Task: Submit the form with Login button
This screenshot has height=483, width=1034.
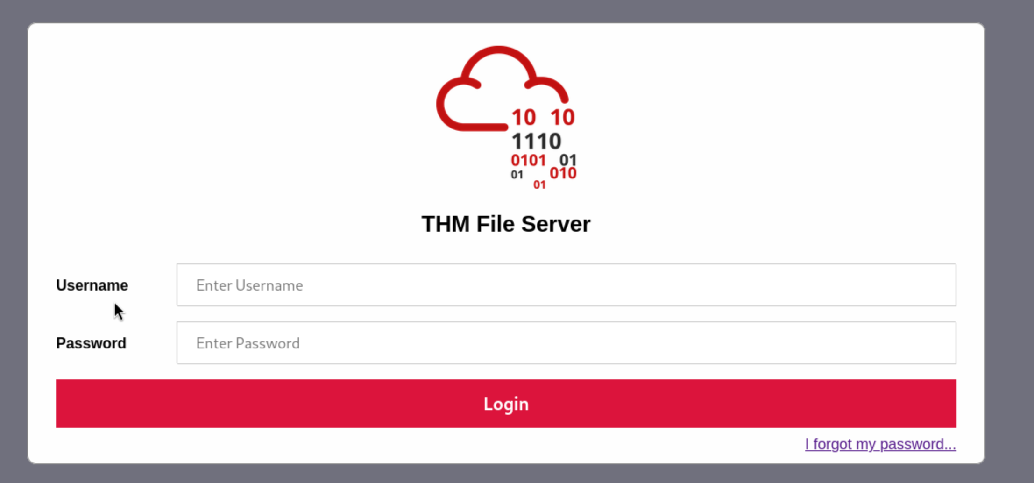Action: [x=506, y=404]
